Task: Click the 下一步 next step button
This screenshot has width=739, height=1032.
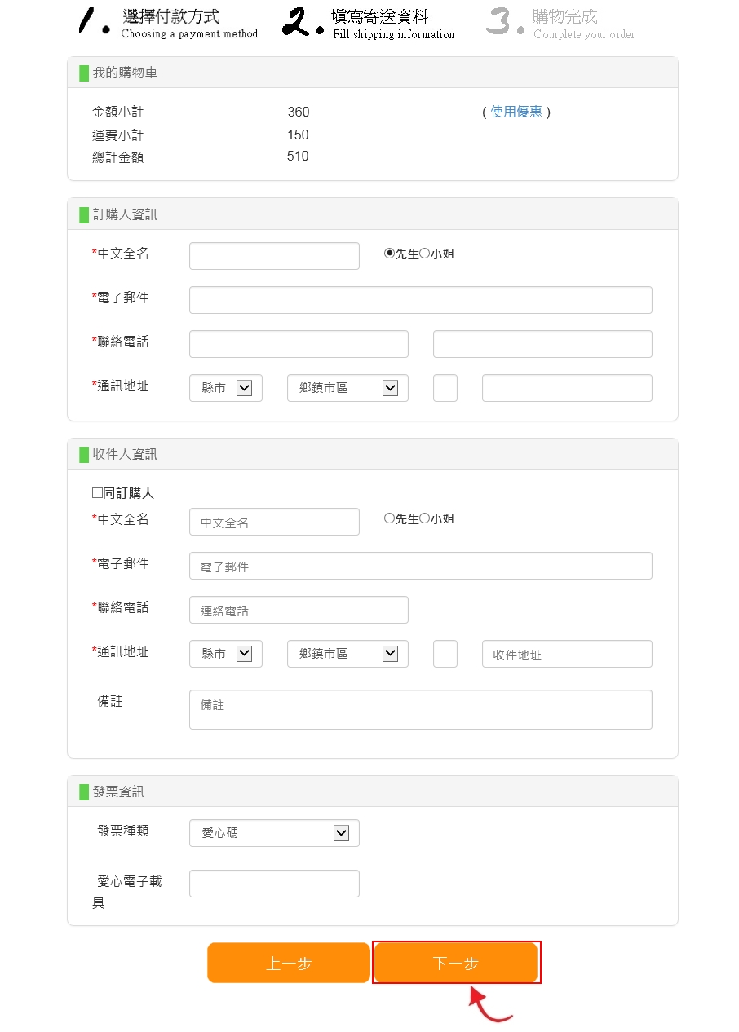Action: pyautogui.click(x=455, y=963)
